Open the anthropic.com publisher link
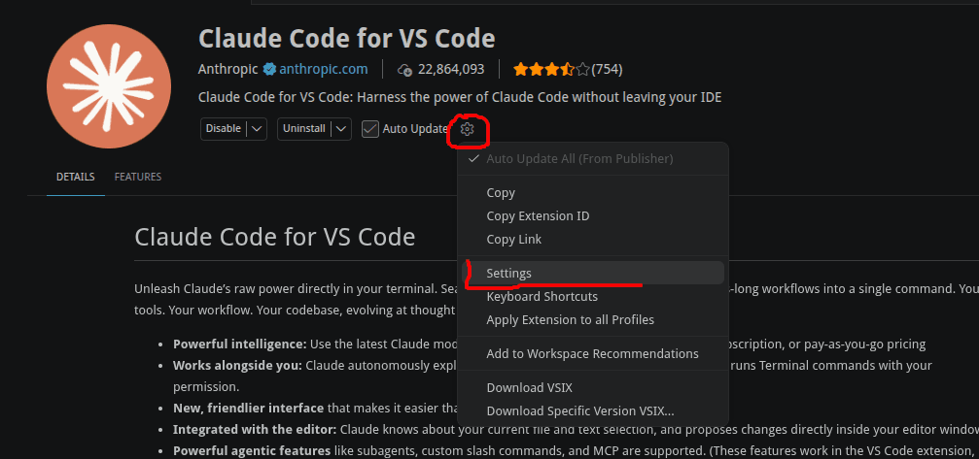Screen dimensions: 979x459 (x=324, y=69)
